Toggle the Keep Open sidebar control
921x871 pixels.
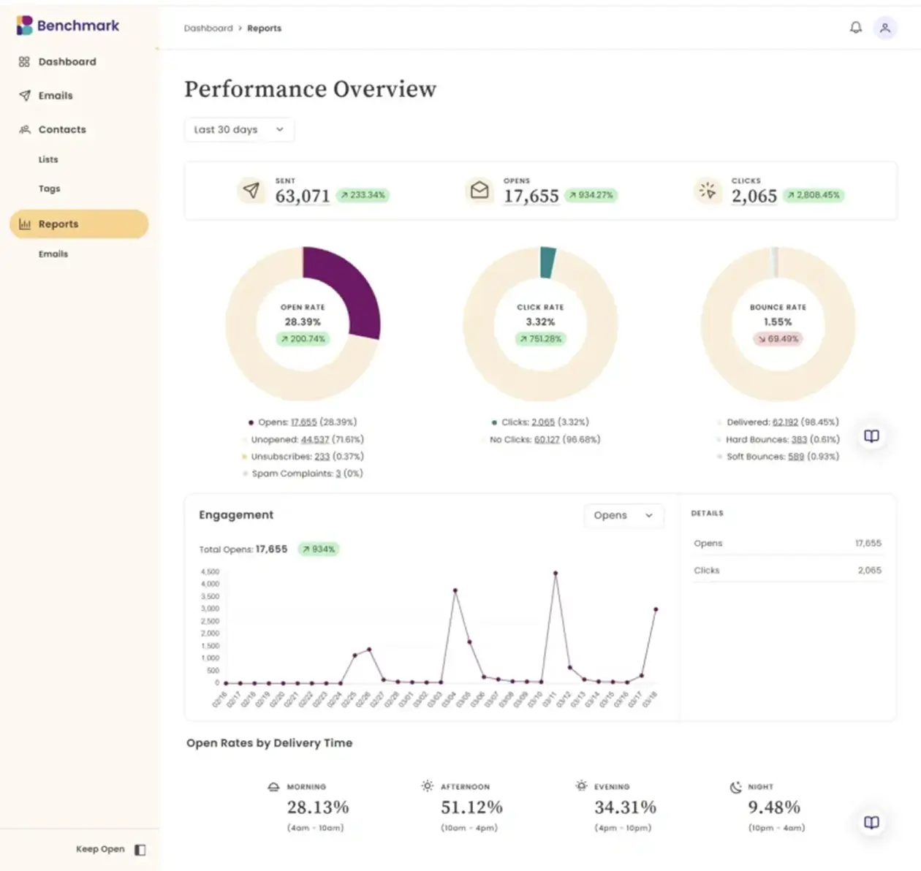tap(139, 848)
